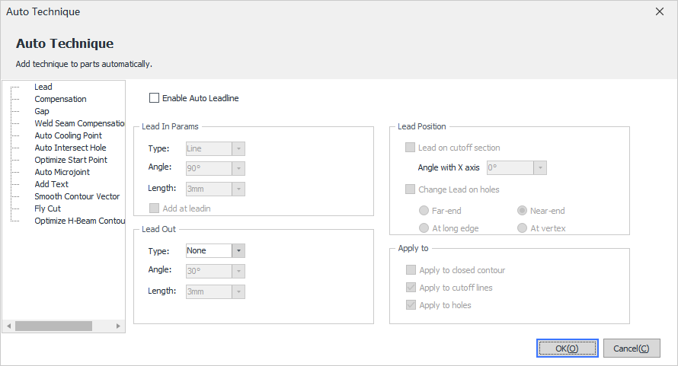Choose Optimize Start Point in list
The image size is (678, 366).
71,160
